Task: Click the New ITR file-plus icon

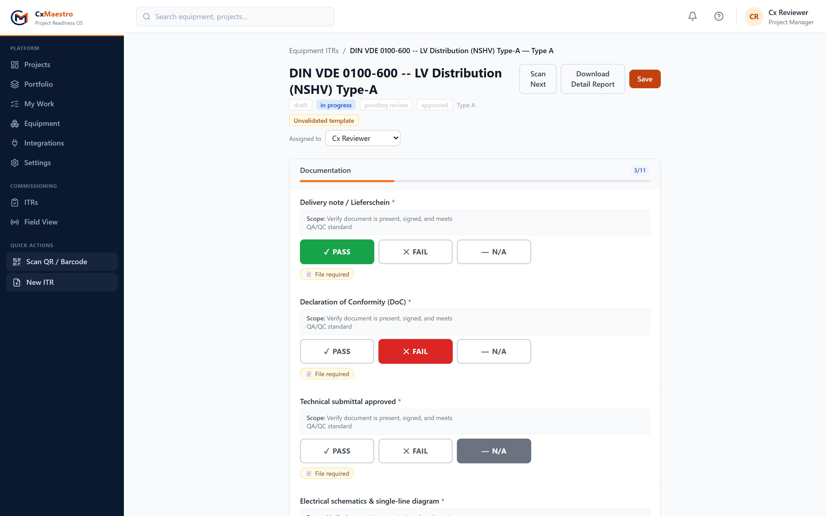Action: [17, 283]
